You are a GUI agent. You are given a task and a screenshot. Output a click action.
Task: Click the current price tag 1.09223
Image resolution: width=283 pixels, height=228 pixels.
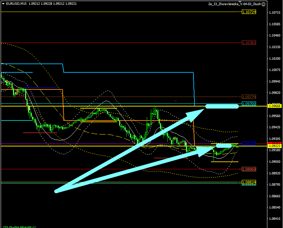pos(274,146)
